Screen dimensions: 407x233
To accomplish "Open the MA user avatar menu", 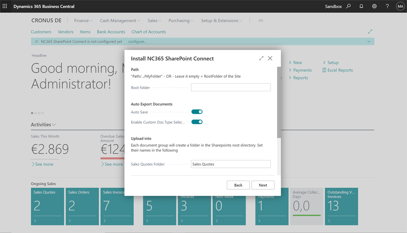I will pos(400,6).
